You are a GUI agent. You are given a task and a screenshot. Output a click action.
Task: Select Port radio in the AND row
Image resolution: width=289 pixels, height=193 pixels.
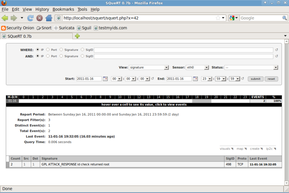click(48, 56)
